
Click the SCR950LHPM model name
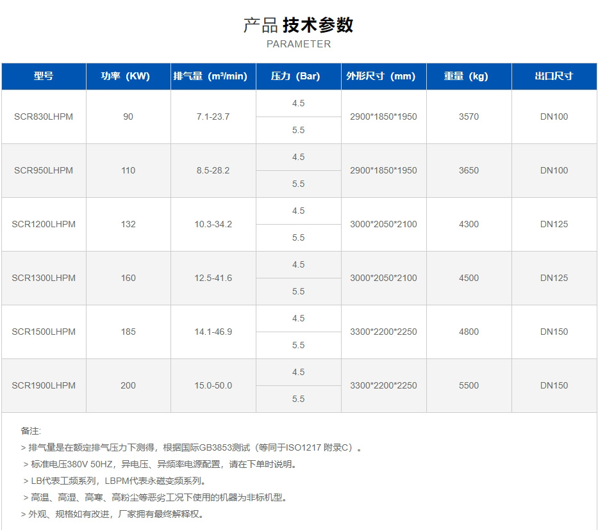[44, 171]
